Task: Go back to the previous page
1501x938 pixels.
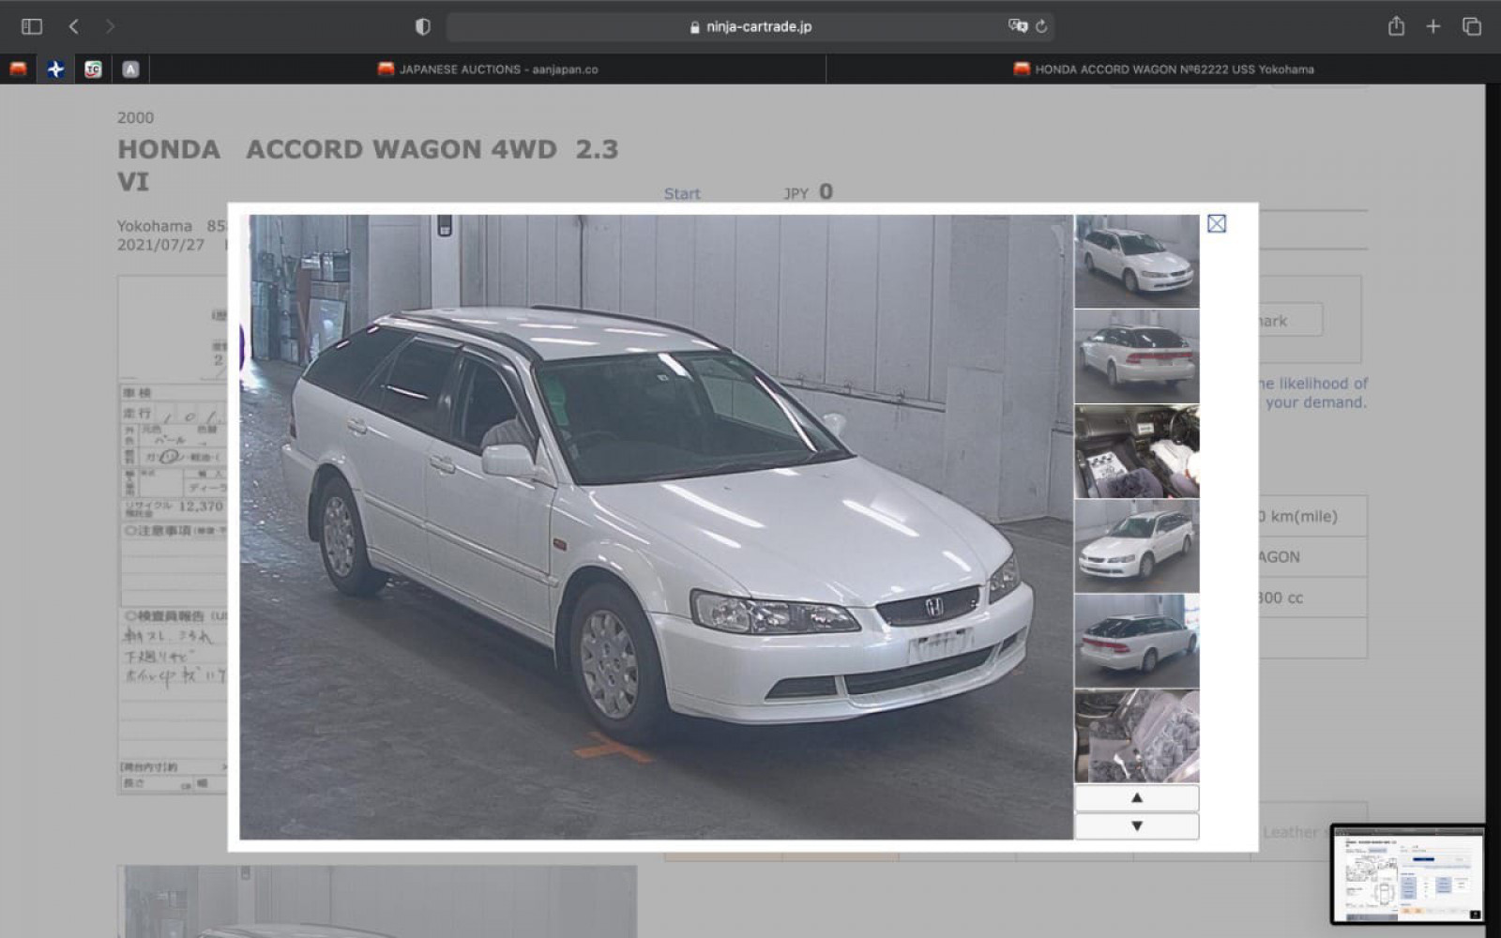Action: pyautogui.click(x=74, y=26)
